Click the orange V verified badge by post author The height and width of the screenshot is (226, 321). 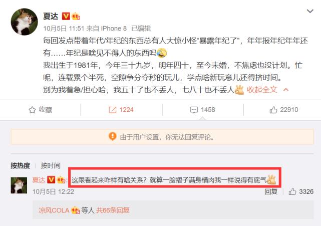click(x=66, y=16)
